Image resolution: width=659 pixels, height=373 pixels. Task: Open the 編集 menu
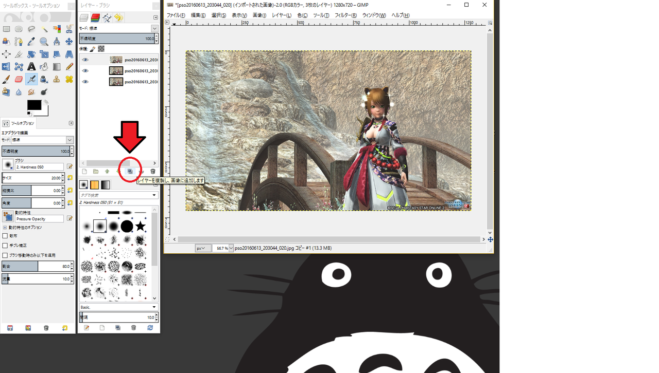pyautogui.click(x=198, y=15)
